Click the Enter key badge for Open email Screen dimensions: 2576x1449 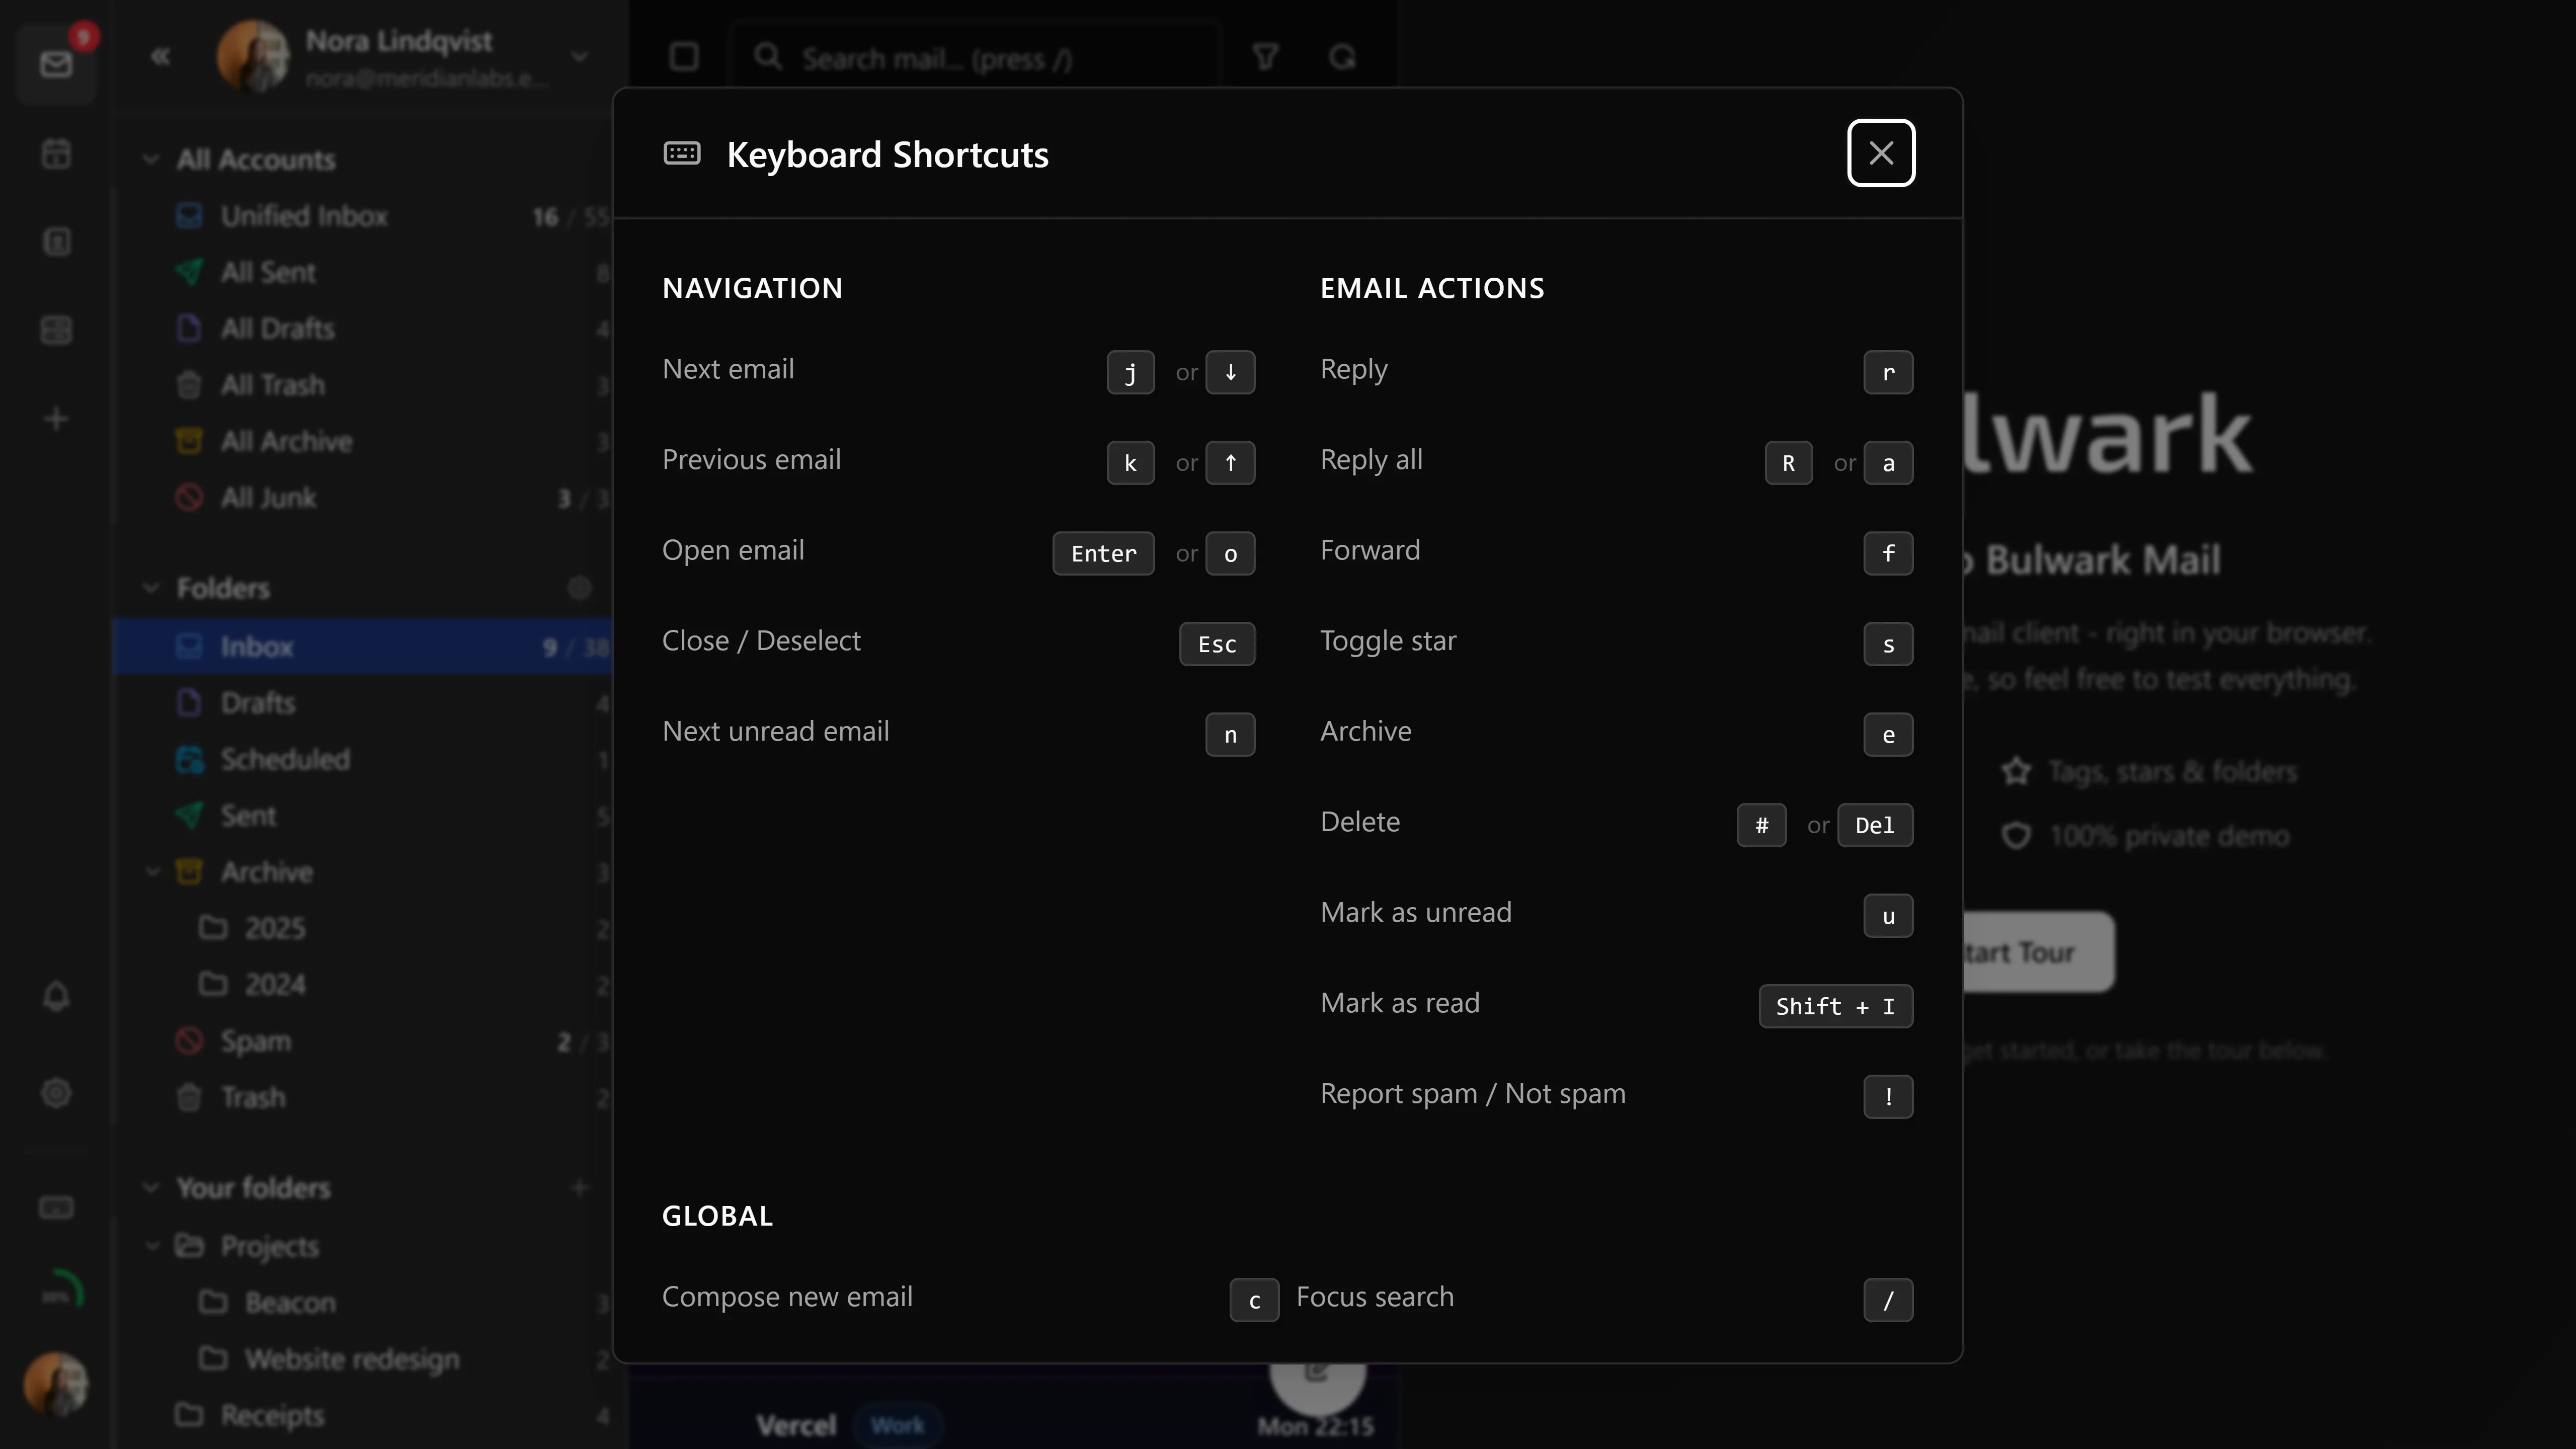click(x=1103, y=553)
